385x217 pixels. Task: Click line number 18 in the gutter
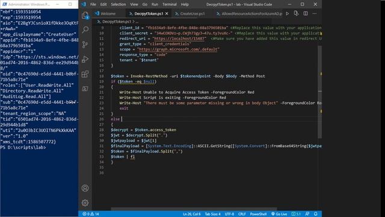pos(102,77)
